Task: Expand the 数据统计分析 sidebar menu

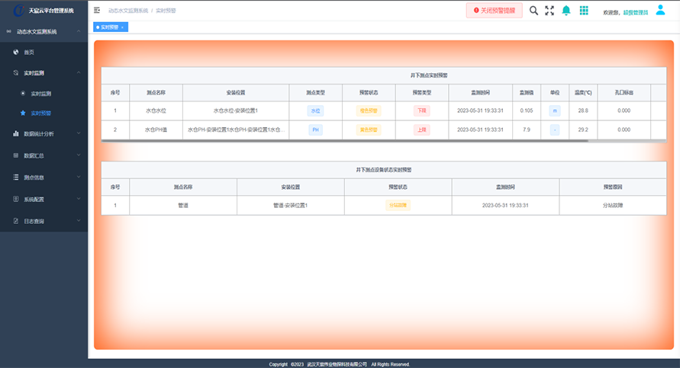Action: click(44, 133)
